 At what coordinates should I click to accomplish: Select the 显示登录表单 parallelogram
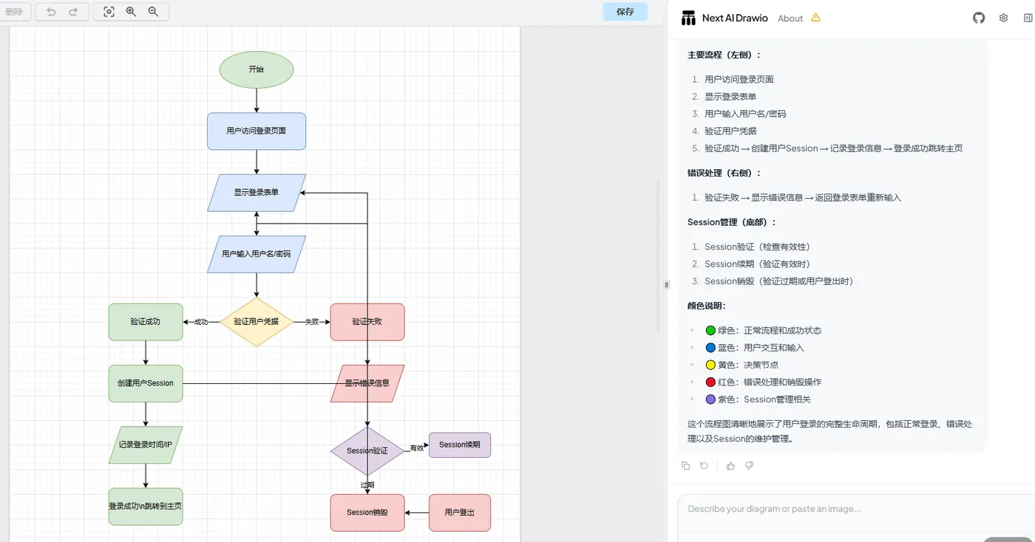(x=257, y=193)
